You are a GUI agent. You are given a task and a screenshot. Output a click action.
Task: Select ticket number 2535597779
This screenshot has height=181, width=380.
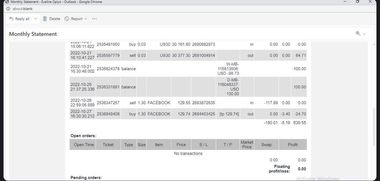tap(108, 56)
